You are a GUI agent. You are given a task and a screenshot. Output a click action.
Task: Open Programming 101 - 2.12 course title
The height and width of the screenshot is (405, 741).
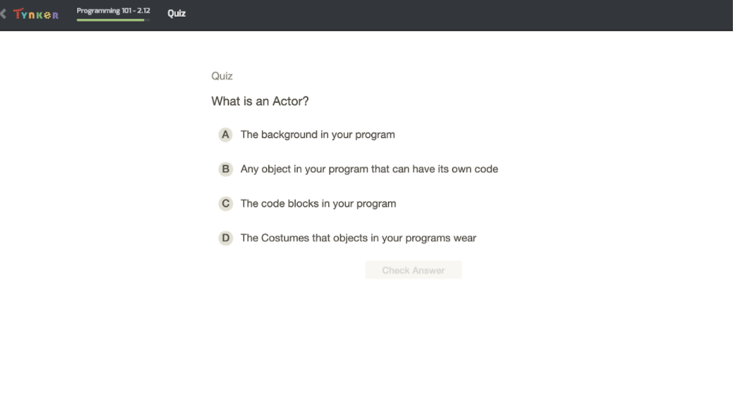(113, 10)
